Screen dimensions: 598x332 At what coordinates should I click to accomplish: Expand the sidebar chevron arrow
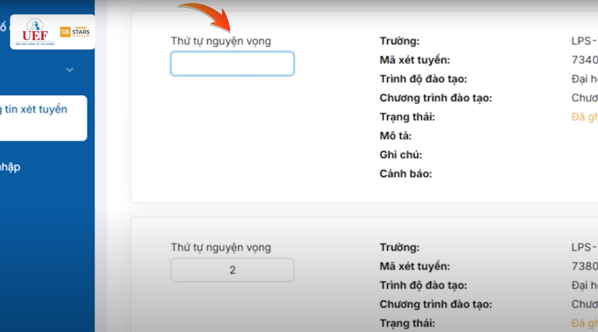click(70, 70)
